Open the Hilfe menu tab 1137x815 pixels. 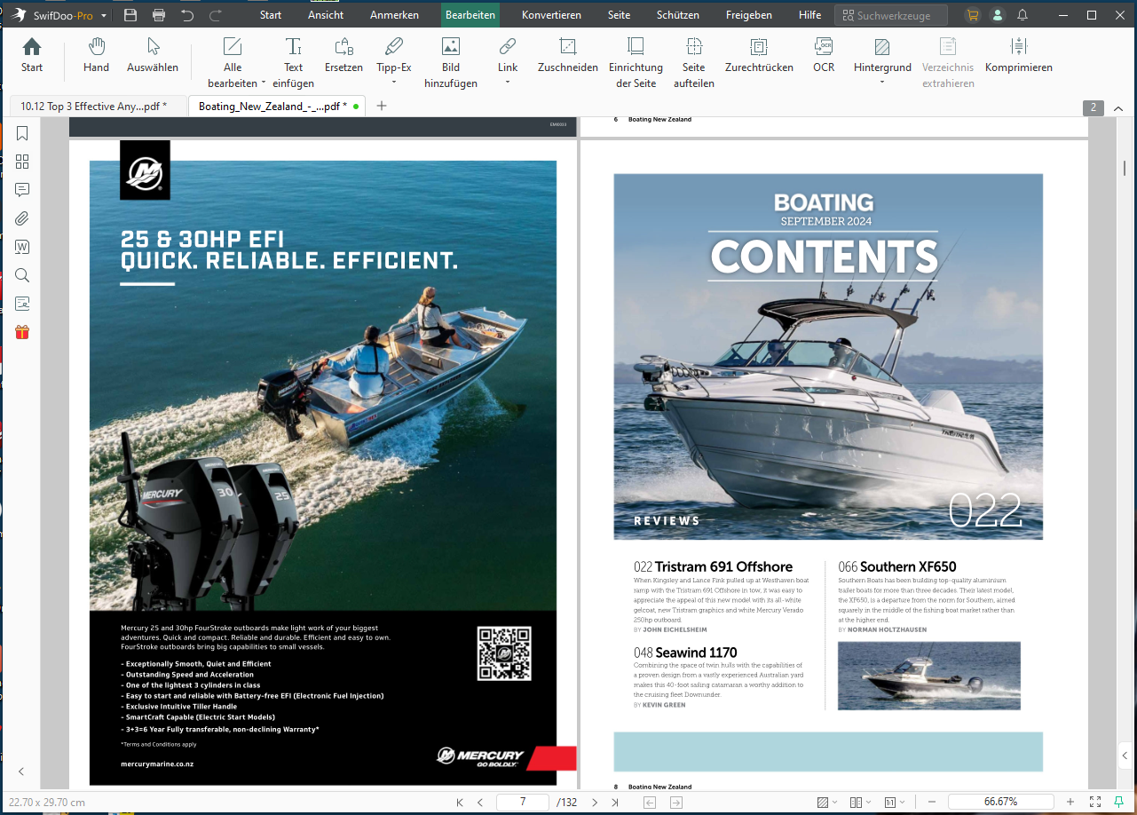click(x=809, y=15)
